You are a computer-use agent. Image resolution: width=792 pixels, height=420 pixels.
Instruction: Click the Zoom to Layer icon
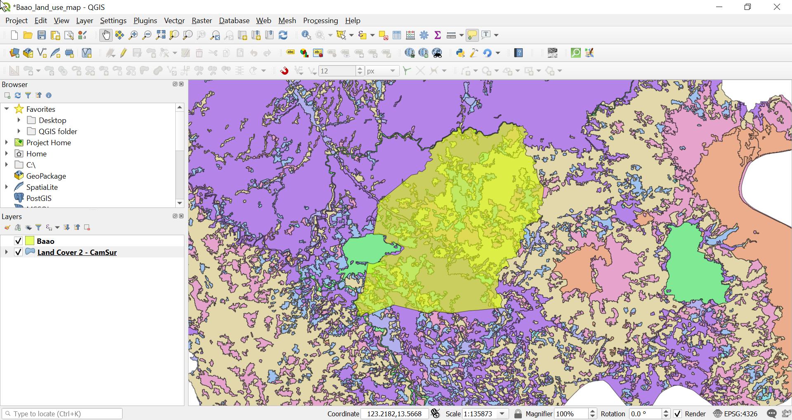pos(188,35)
